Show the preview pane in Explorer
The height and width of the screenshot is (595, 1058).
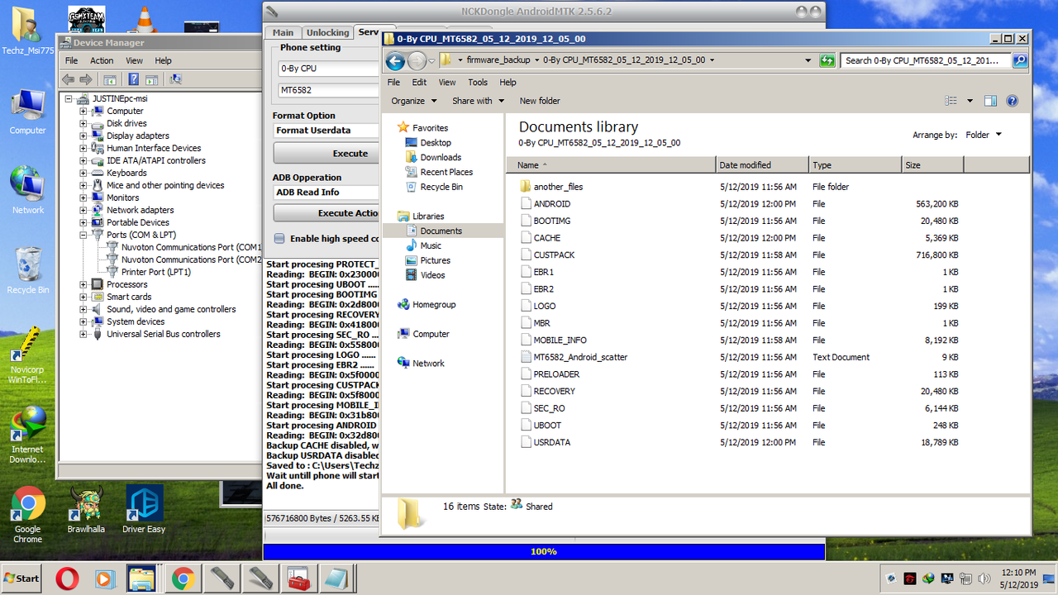point(990,101)
